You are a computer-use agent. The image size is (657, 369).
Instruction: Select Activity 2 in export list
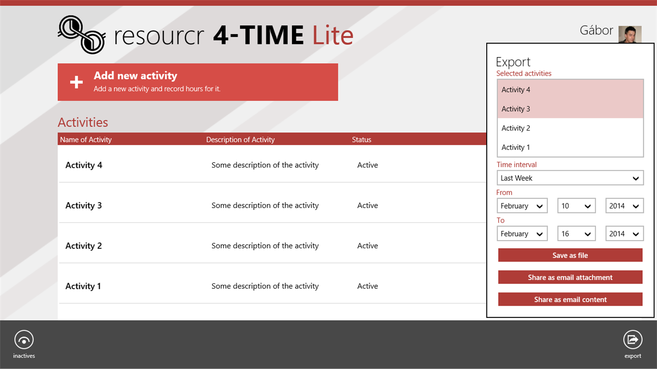[570, 128]
